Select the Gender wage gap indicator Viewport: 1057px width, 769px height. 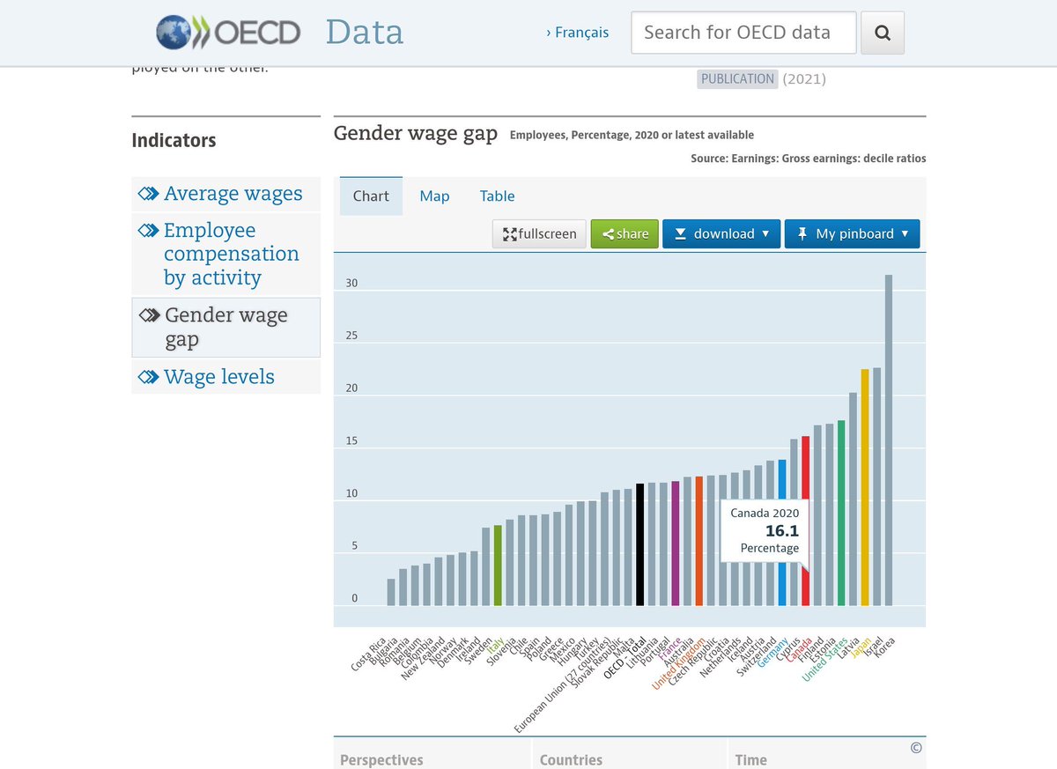coord(226,328)
